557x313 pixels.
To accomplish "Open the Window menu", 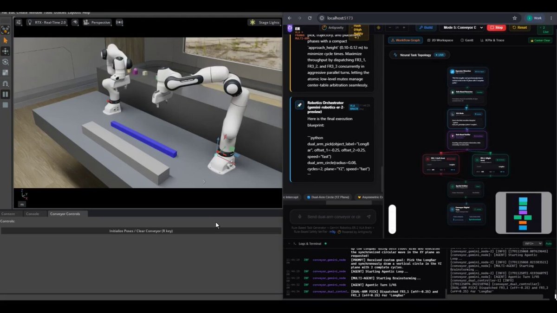I will coord(35,13).
